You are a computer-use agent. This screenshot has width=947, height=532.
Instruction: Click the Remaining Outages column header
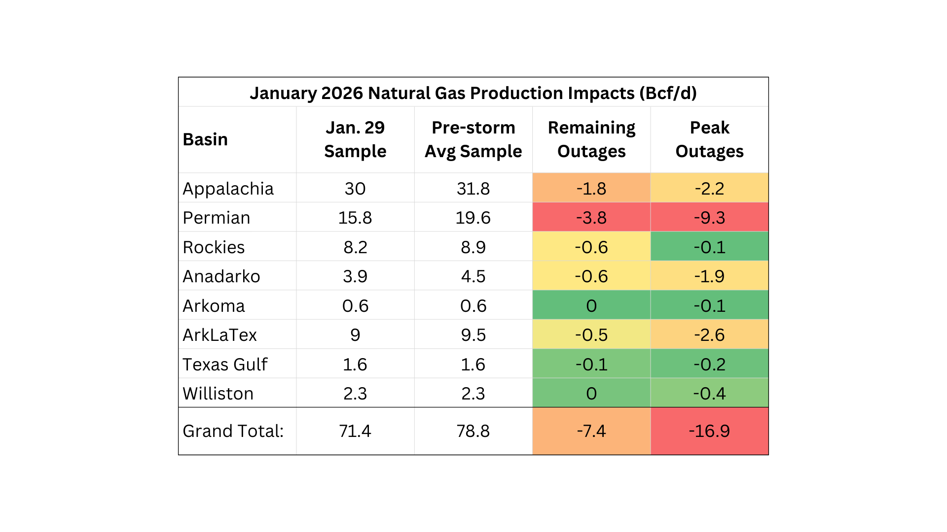[x=591, y=139]
